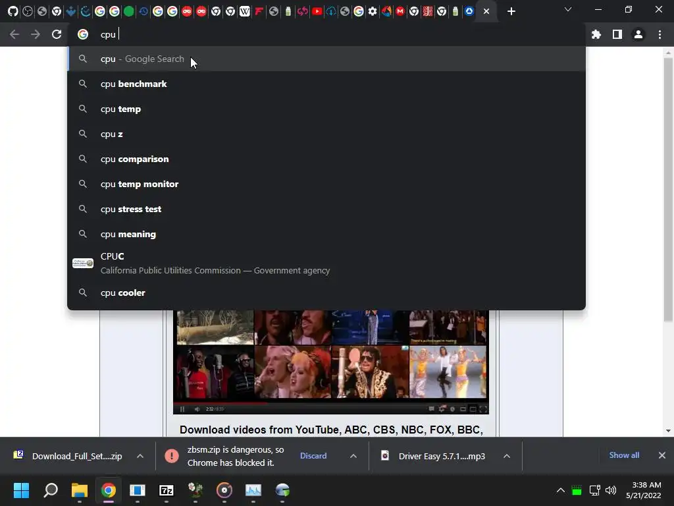This screenshot has height=506, width=674.
Task: Open Chrome's three-dot menu
Action: click(660, 34)
